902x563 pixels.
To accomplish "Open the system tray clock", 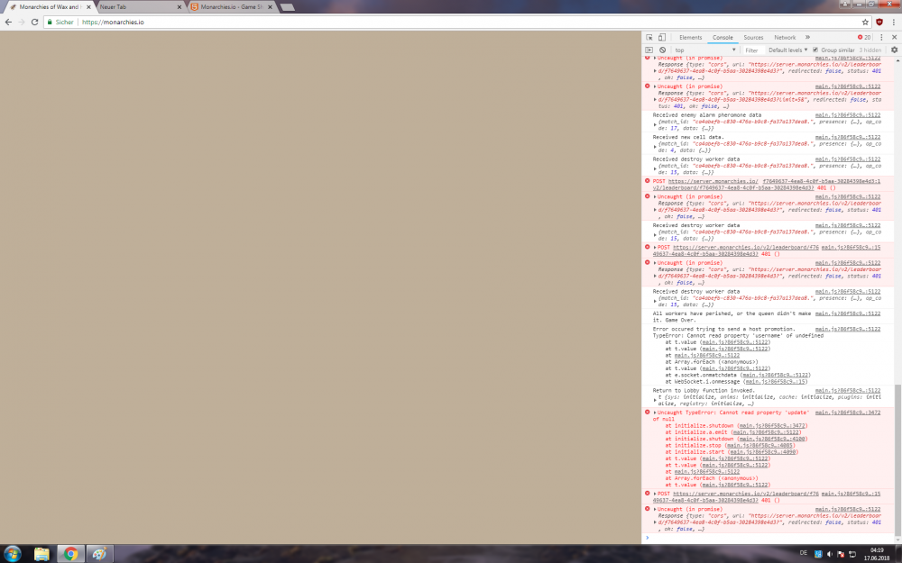I will tap(877, 554).
